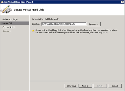Click the 'Where is the .vhd file located?' text
Screen dimensions: 125x91
click(45, 19)
